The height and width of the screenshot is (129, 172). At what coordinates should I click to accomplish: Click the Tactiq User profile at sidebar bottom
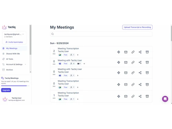(13, 99)
